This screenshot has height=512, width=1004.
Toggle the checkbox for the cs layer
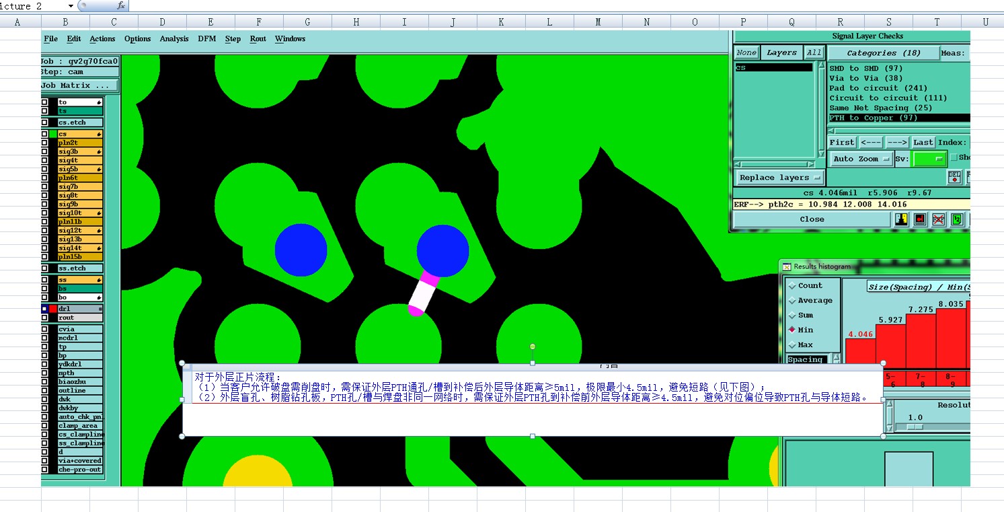(x=44, y=134)
